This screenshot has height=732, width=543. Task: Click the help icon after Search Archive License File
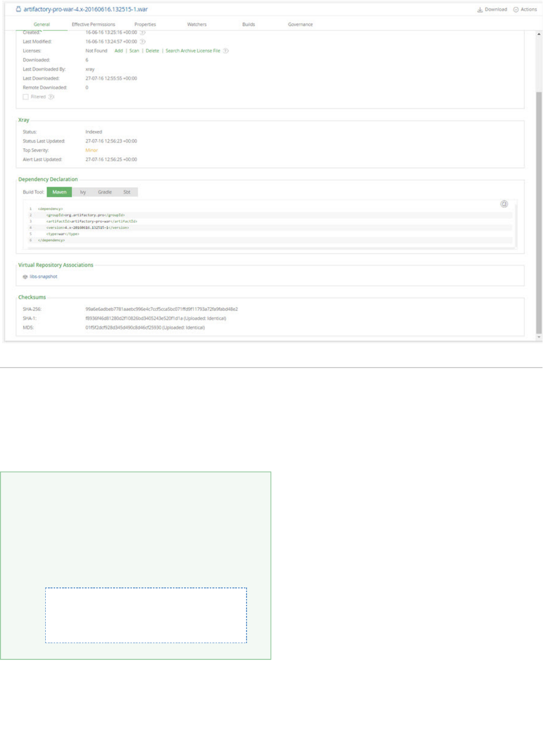(x=226, y=51)
